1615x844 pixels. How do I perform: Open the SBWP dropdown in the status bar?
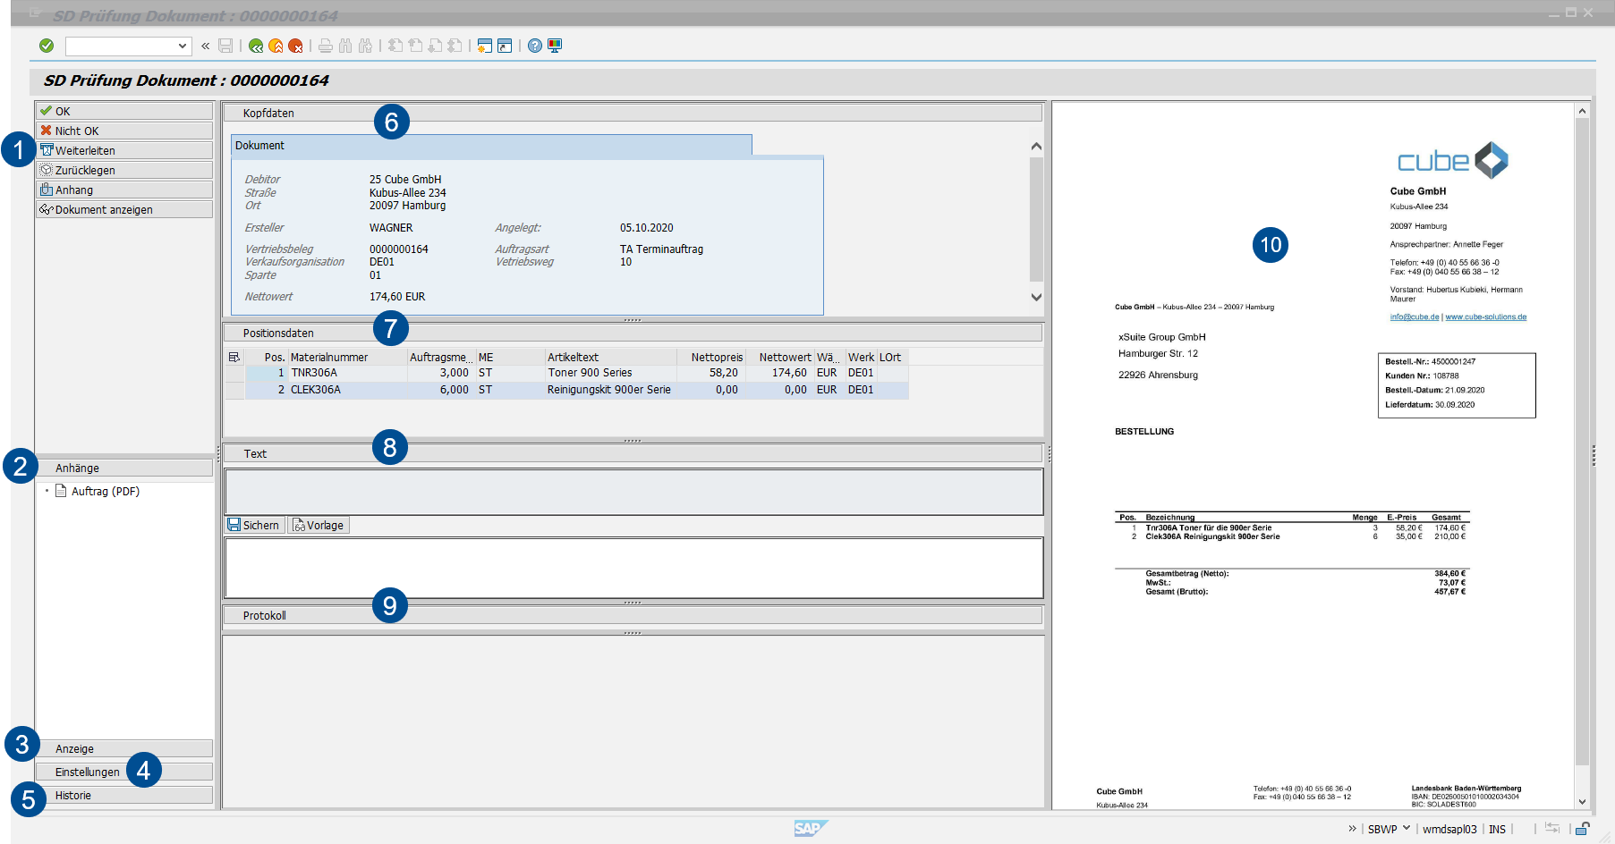[x=1406, y=829]
